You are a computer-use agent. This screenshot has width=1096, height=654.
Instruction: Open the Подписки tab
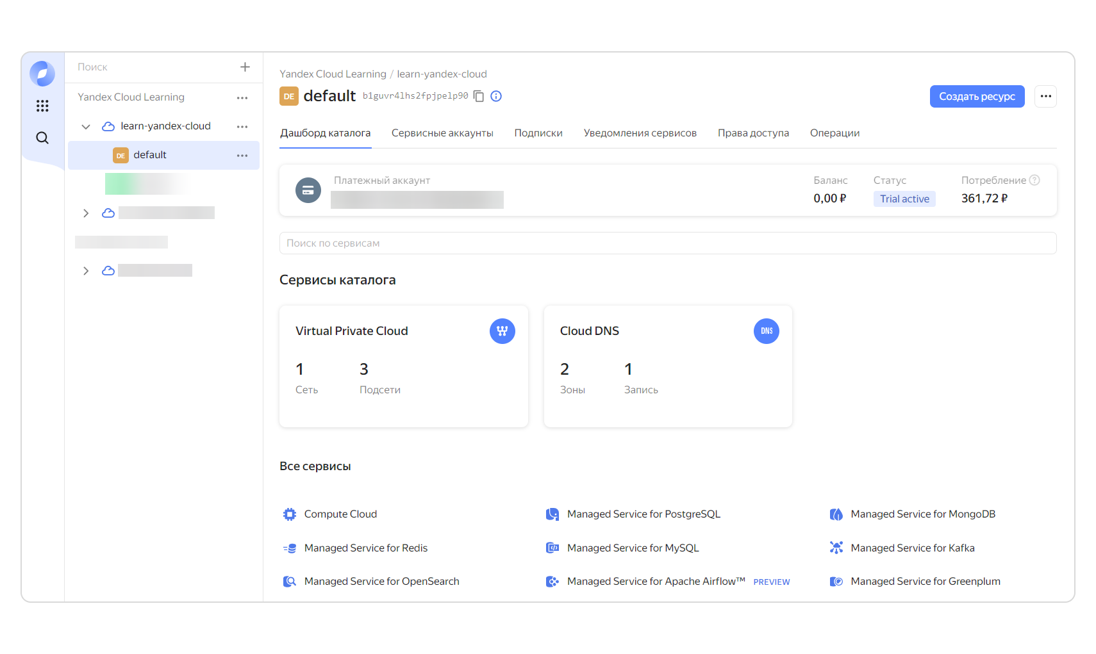coord(538,133)
